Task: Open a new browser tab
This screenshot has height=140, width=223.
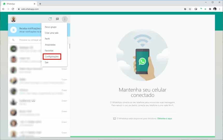Action: [x=40, y=4]
